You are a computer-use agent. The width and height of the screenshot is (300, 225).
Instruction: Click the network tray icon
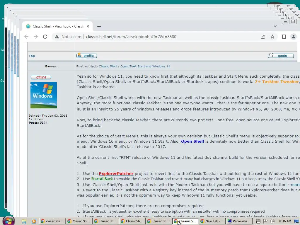258,221
